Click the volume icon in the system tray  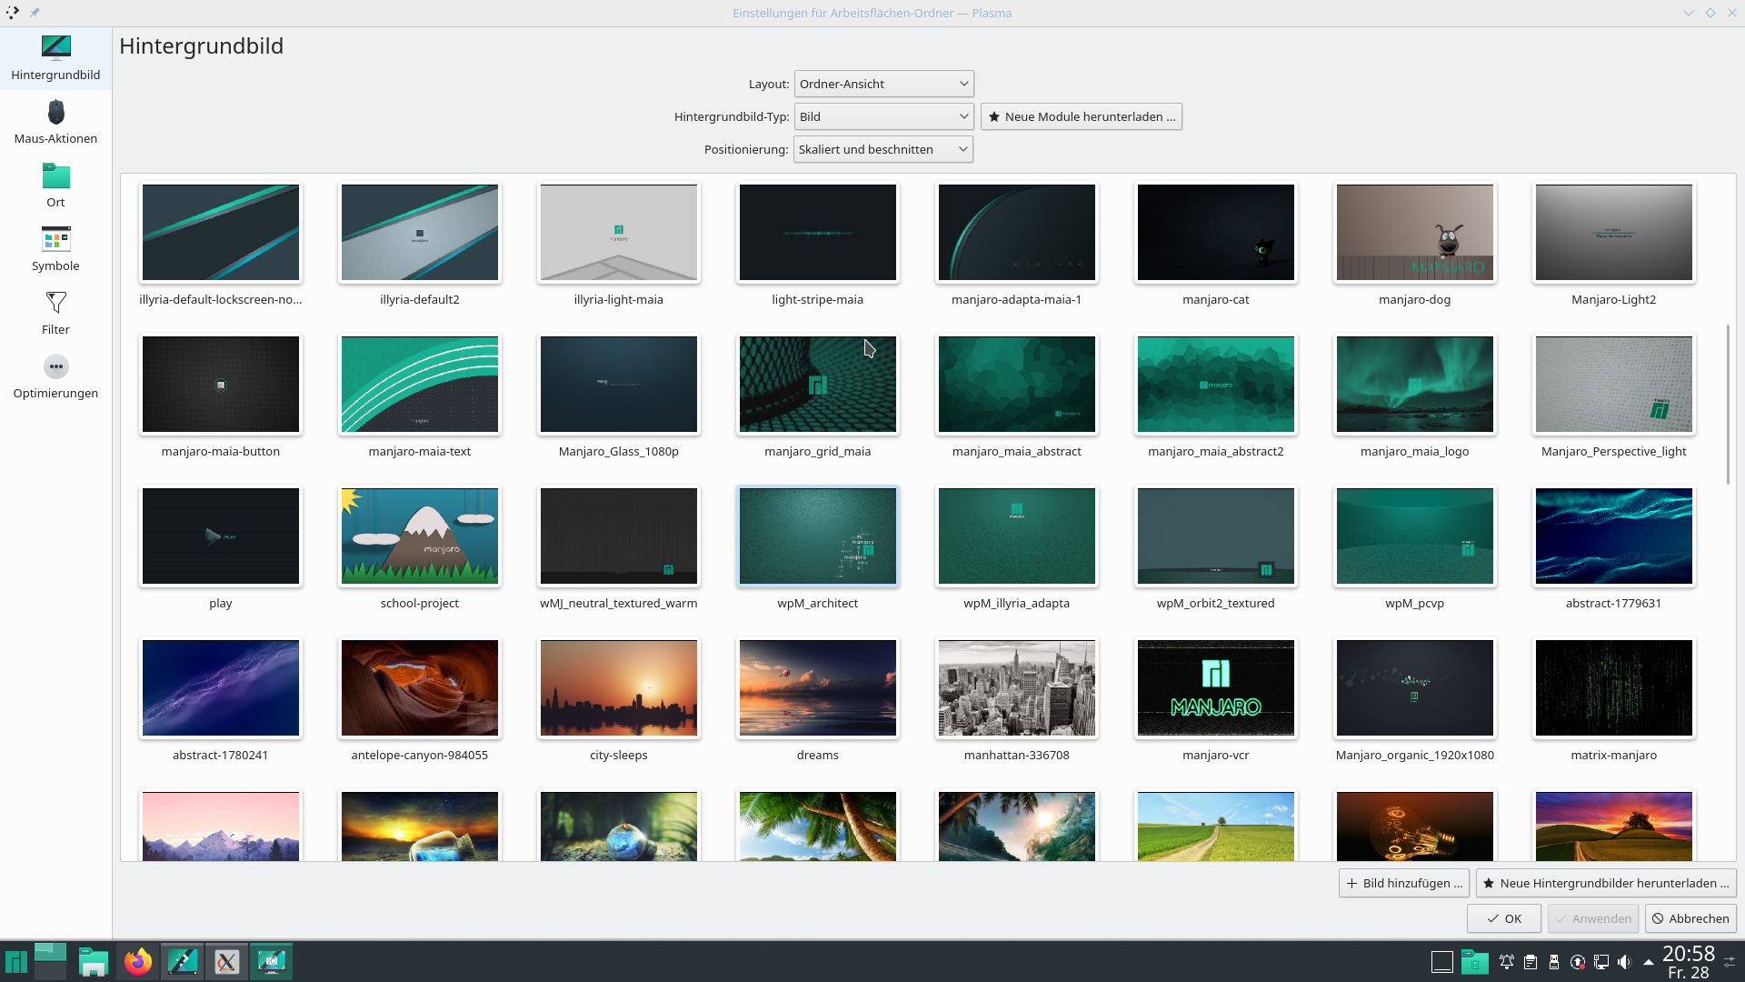click(x=1624, y=962)
